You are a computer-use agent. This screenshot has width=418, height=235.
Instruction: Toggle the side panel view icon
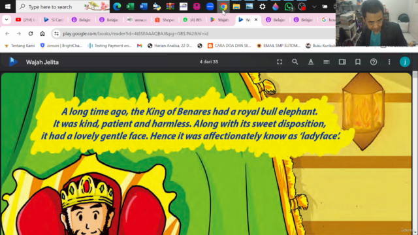(x=342, y=62)
